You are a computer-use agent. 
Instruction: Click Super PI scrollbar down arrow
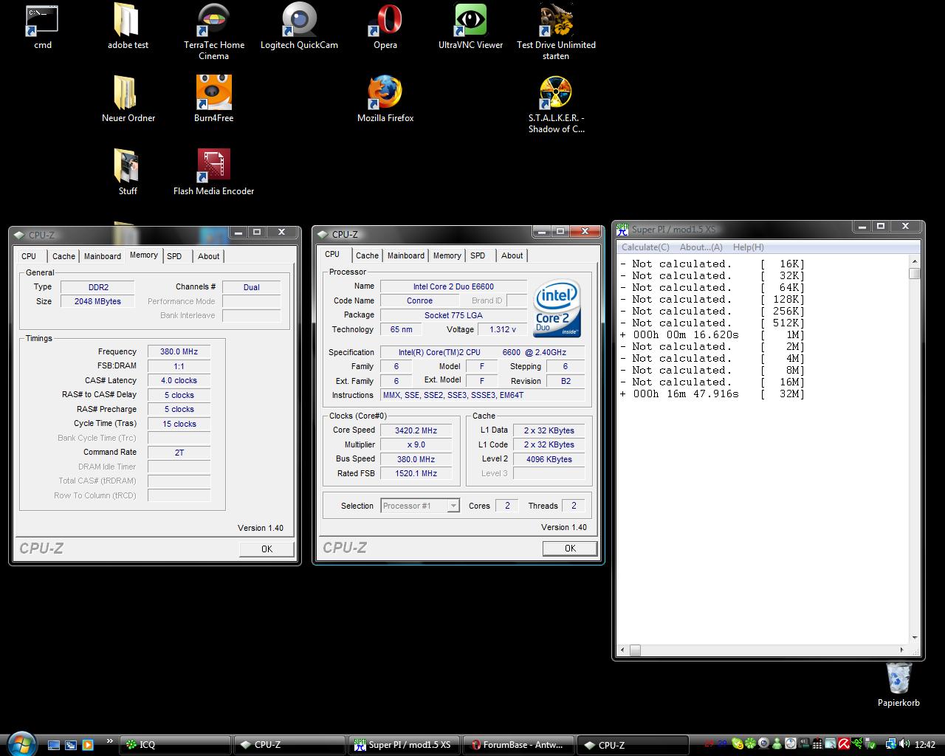[x=915, y=638]
